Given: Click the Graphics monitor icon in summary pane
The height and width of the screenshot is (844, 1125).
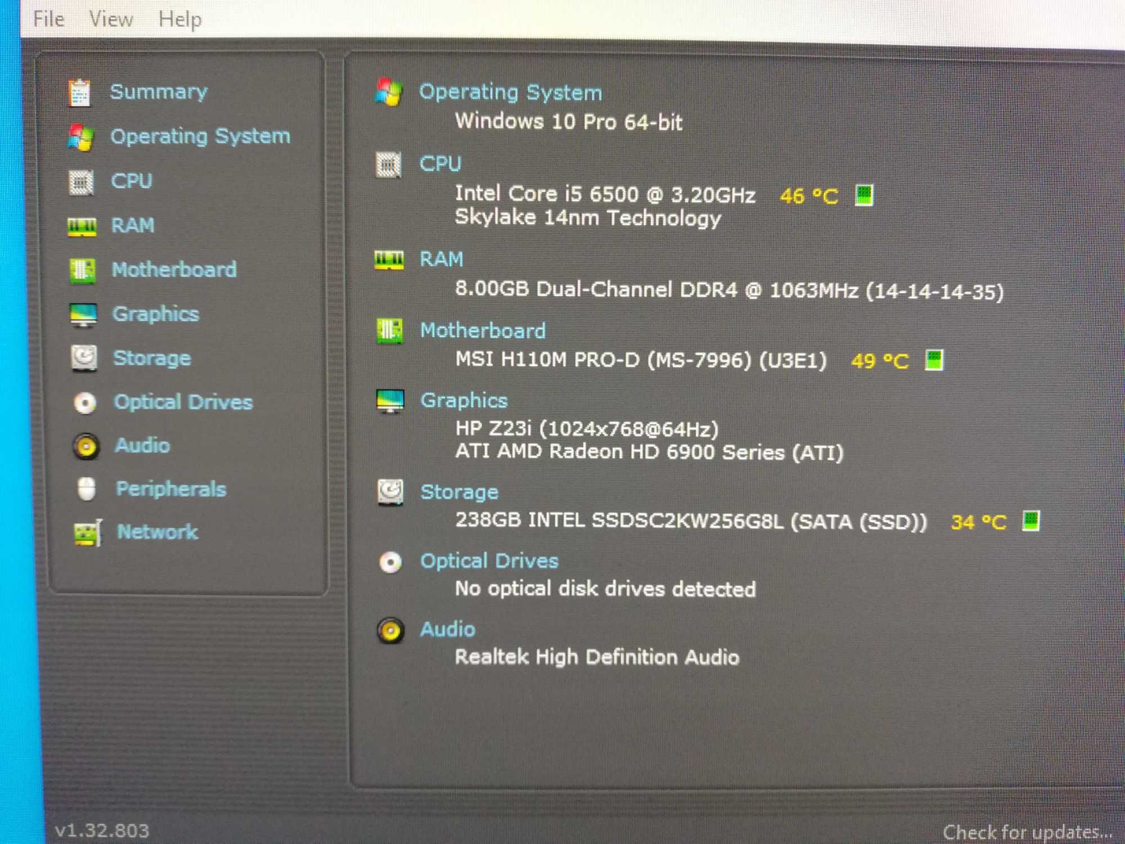Looking at the screenshot, I should pyautogui.click(x=390, y=402).
